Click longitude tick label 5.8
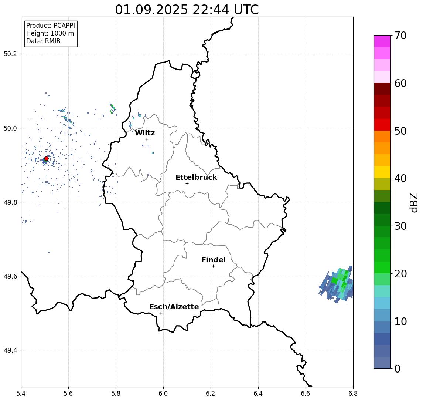The height and width of the screenshot is (401, 423). [116, 394]
